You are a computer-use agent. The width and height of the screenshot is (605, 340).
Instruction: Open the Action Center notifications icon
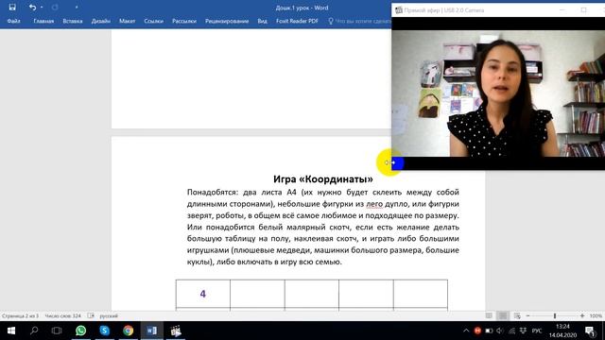[x=590, y=331]
